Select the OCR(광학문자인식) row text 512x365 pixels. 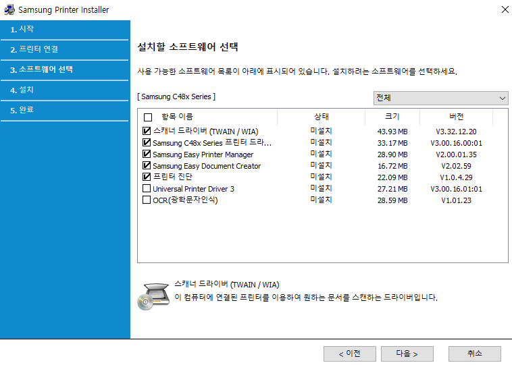(x=185, y=200)
